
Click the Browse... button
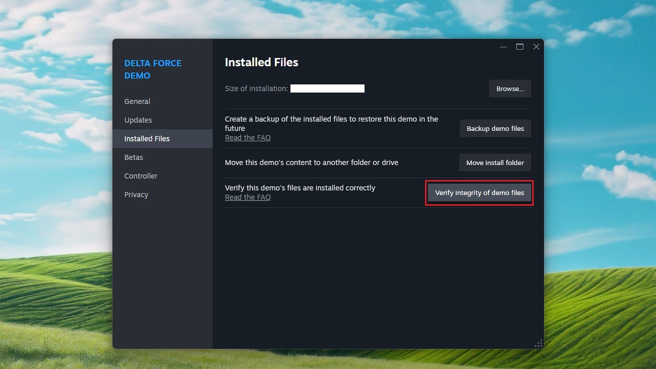[x=510, y=89]
